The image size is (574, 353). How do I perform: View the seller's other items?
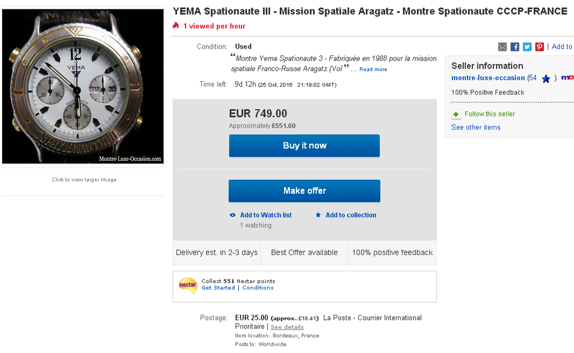[476, 127]
